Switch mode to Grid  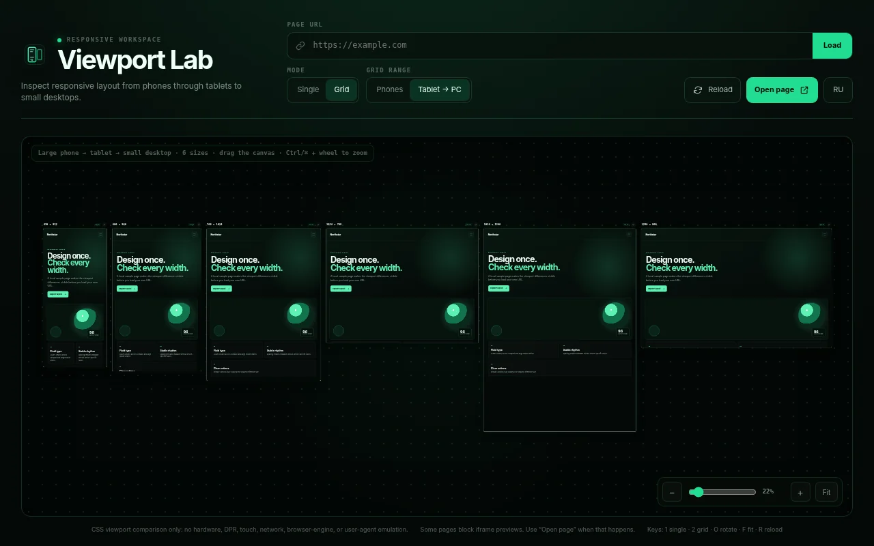tap(341, 90)
